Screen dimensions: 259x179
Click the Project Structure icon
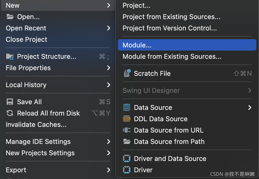pyautogui.click(x=10, y=56)
